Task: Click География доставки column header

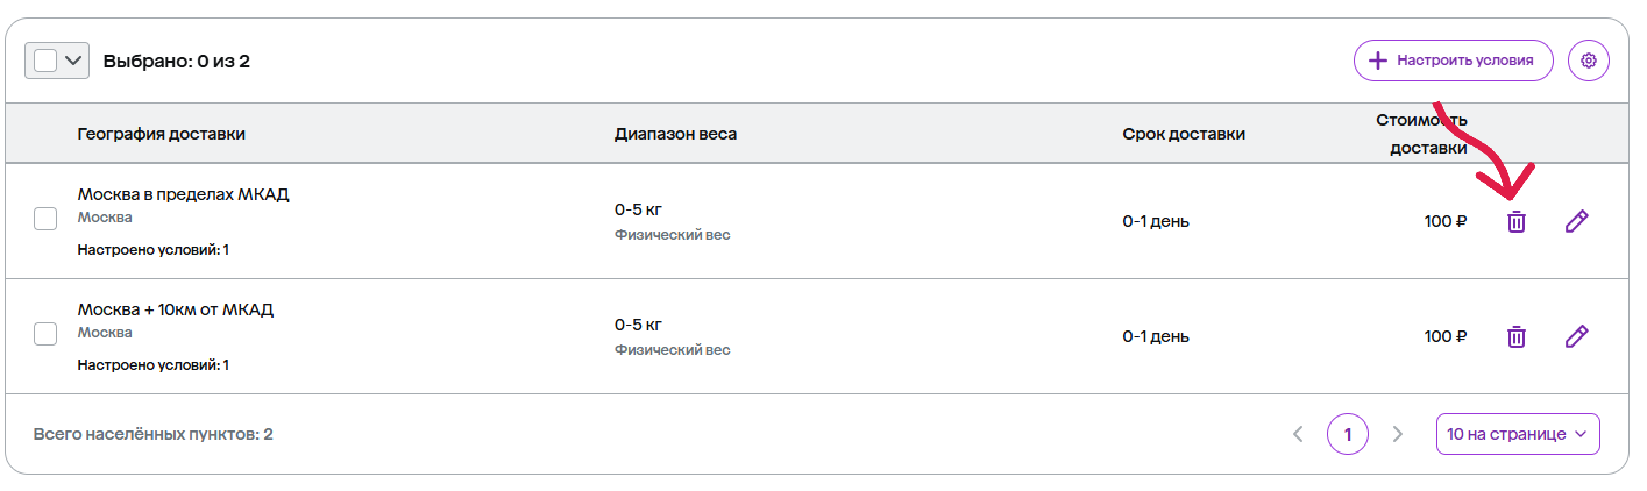Action: coord(161,134)
